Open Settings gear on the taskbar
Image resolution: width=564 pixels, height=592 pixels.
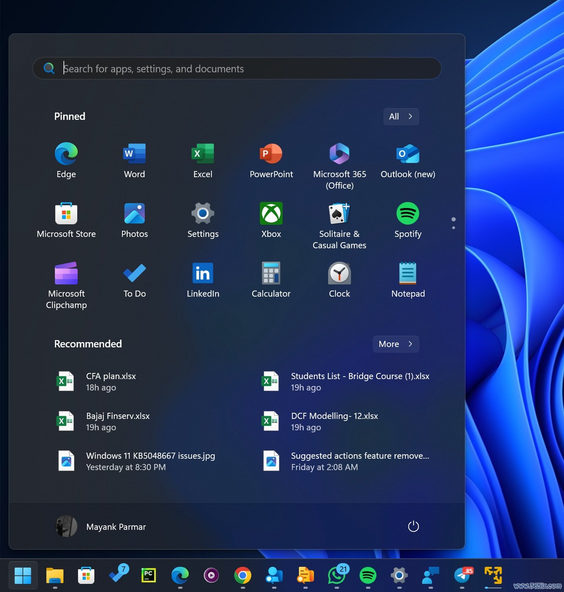click(399, 575)
